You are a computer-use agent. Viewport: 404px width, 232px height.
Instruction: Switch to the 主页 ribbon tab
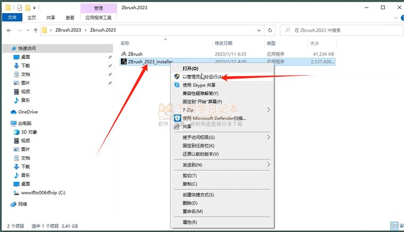pyautogui.click(x=32, y=17)
